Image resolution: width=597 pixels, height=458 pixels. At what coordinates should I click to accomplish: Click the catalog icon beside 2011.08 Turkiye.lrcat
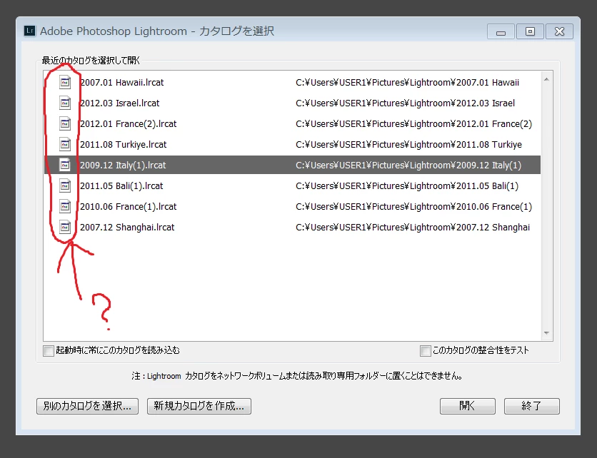pos(65,144)
